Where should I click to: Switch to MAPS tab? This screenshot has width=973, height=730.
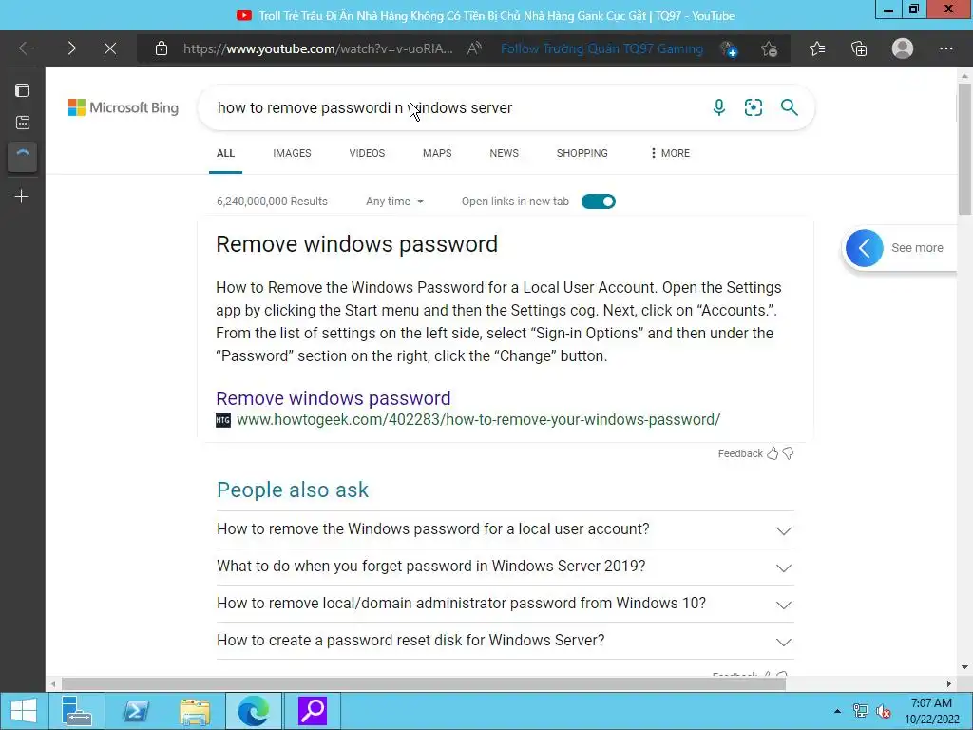pos(437,153)
